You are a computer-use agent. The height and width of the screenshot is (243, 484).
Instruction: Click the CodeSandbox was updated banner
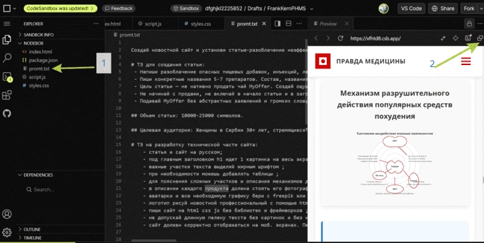tap(60, 9)
